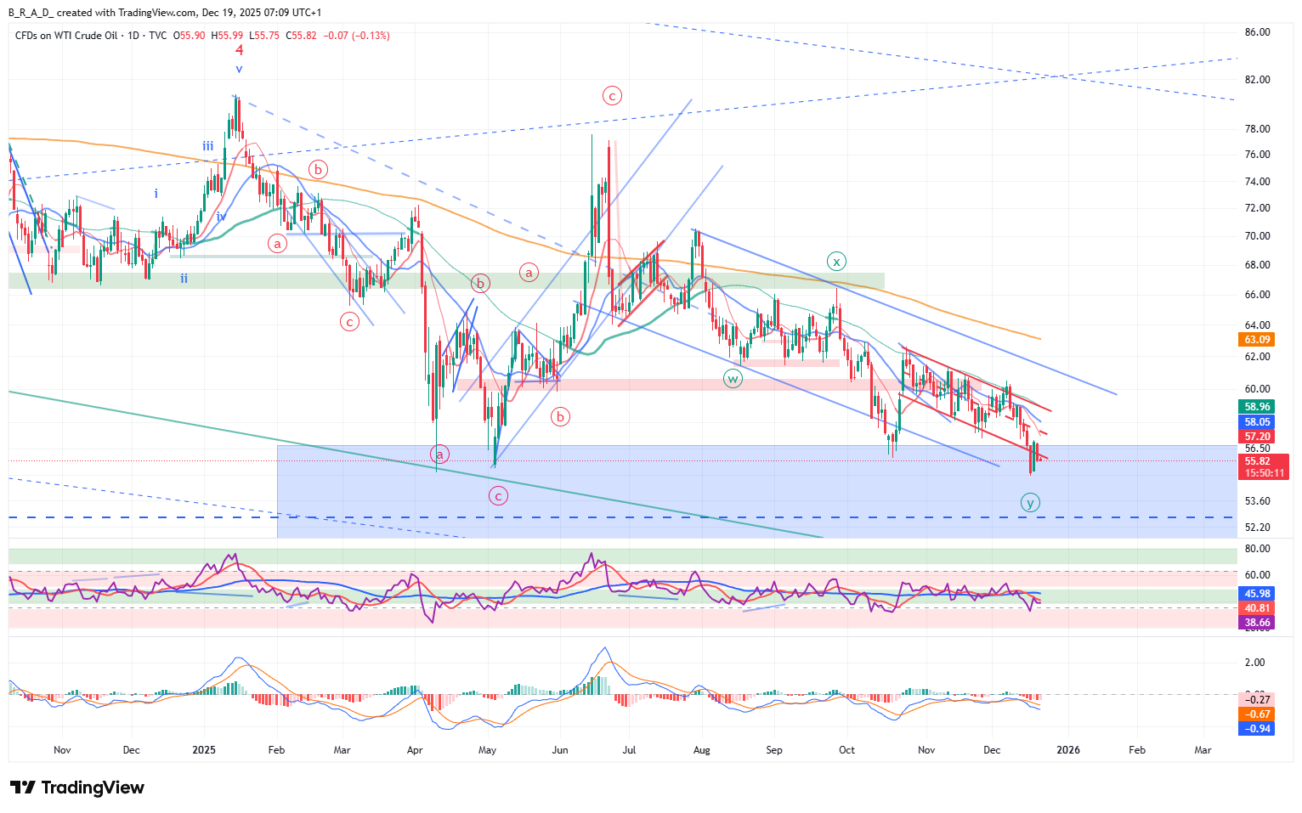The width and height of the screenshot is (1302, 813).
Task: Click the 2025 label on time axis
Action: coord(204,750)
